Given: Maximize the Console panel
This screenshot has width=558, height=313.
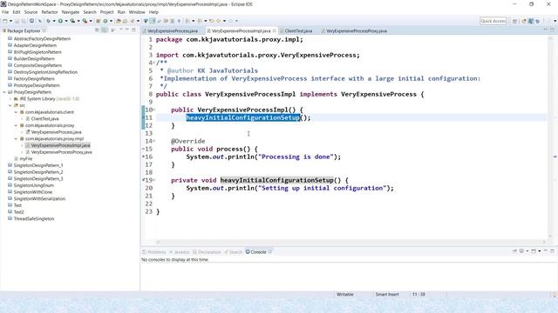Looking at the screenshot, I should 552,250.
